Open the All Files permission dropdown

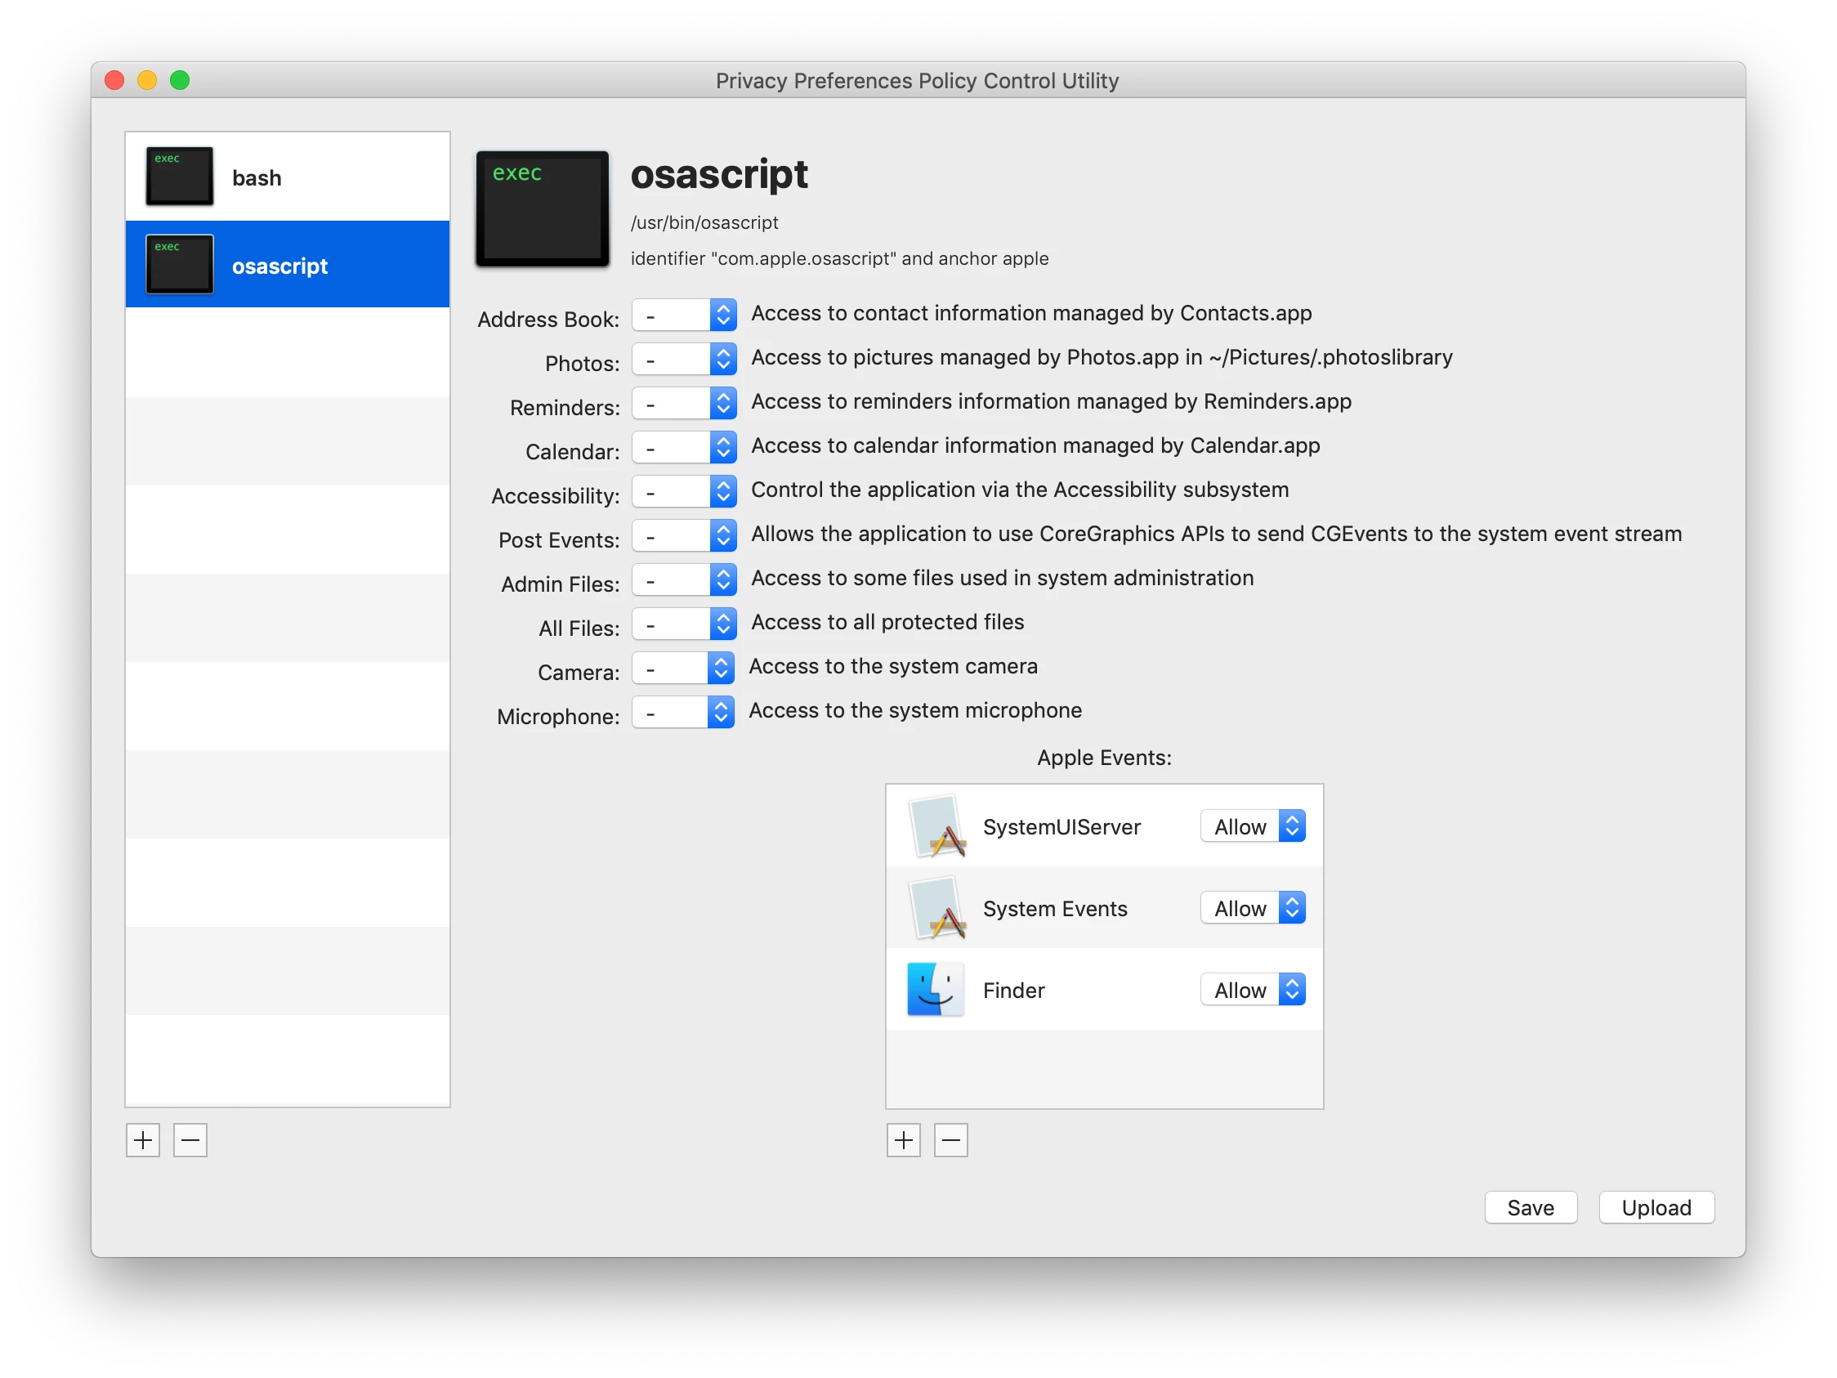coord(683,624)
